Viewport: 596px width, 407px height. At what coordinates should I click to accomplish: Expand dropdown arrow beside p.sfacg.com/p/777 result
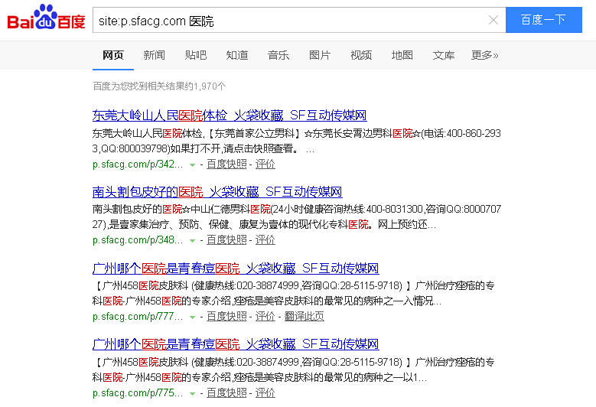point(193,317)
